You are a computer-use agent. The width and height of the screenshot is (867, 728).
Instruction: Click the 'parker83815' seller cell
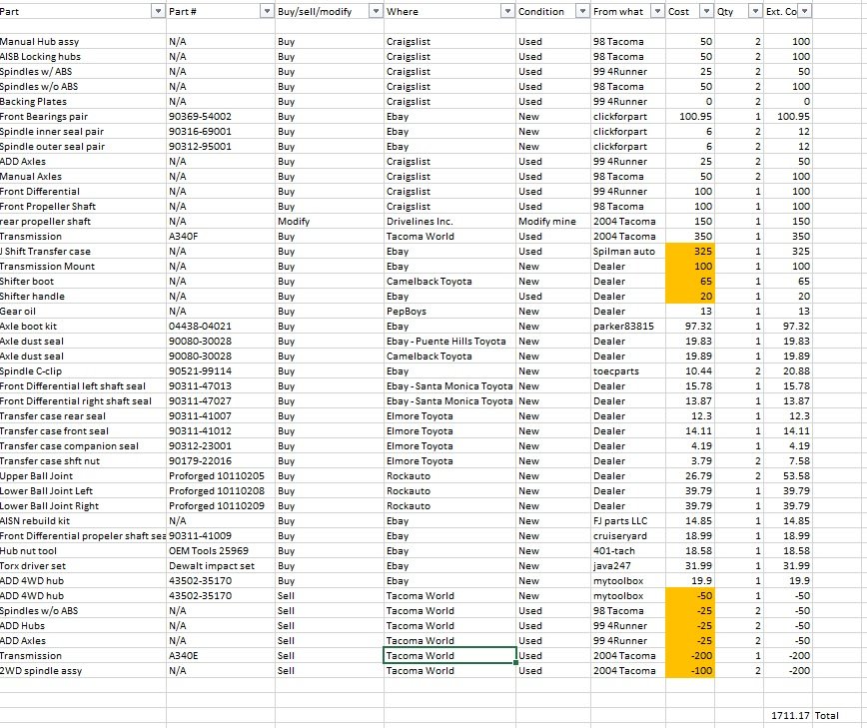(628, 326)
